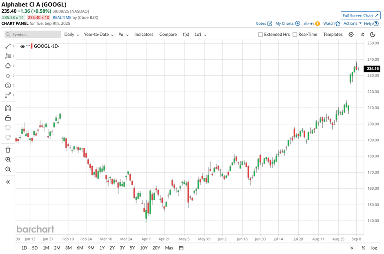Select the 6M time range

point(80,248)
